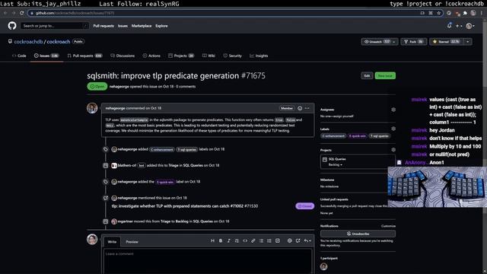Select the Preview tab in comment box
The image size is (487, 274).
[132, 242]
